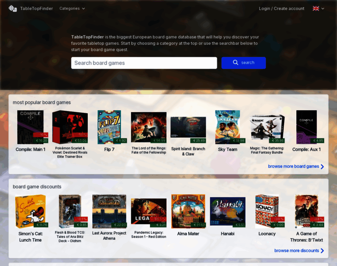Click the TableTopFinder dice logo icon
Viewport: 337px width, 266px height.
tap(13, 8)
